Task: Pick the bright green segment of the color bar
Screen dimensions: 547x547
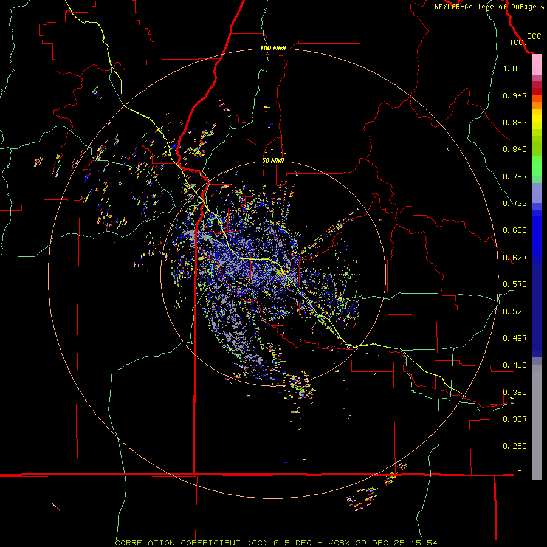Action: click(x=537, y=166)
